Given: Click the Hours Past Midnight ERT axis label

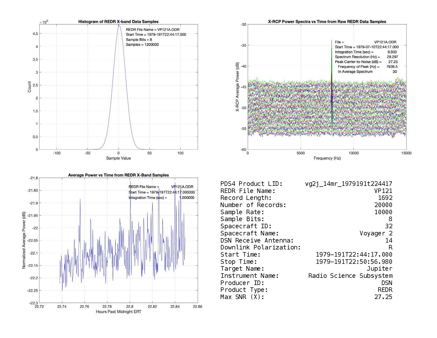Looking at the screenshot, I should [118, 312].
